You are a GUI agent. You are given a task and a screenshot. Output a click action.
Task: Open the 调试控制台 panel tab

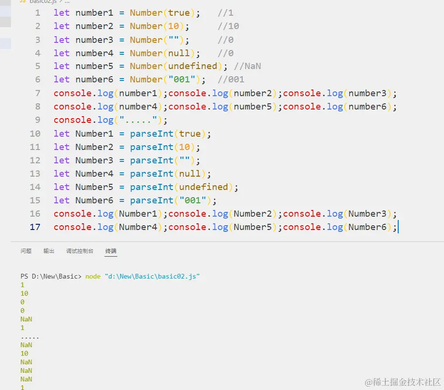click(80, 251)
